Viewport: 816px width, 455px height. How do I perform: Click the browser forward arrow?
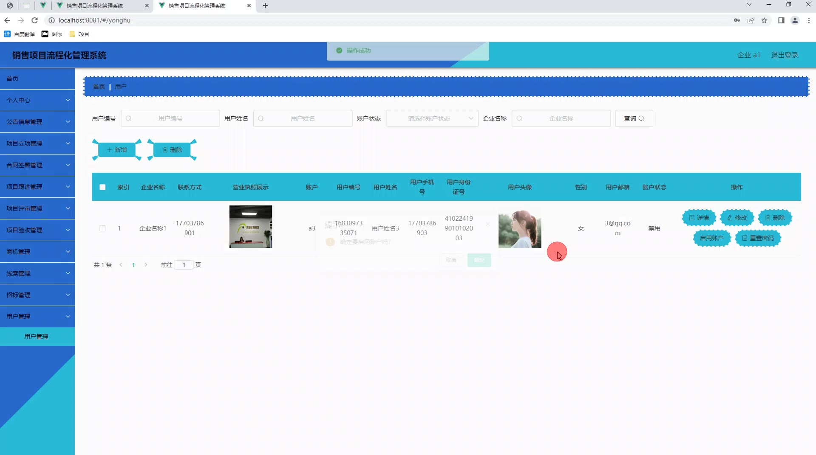coord(21,20)
